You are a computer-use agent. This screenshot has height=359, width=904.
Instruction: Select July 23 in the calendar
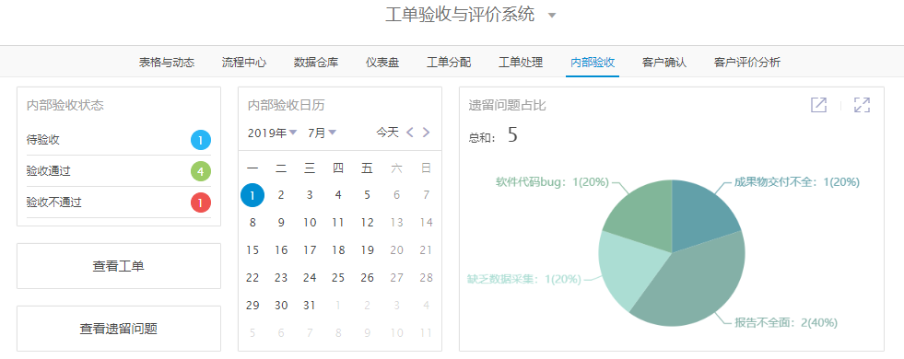(281, 278)
